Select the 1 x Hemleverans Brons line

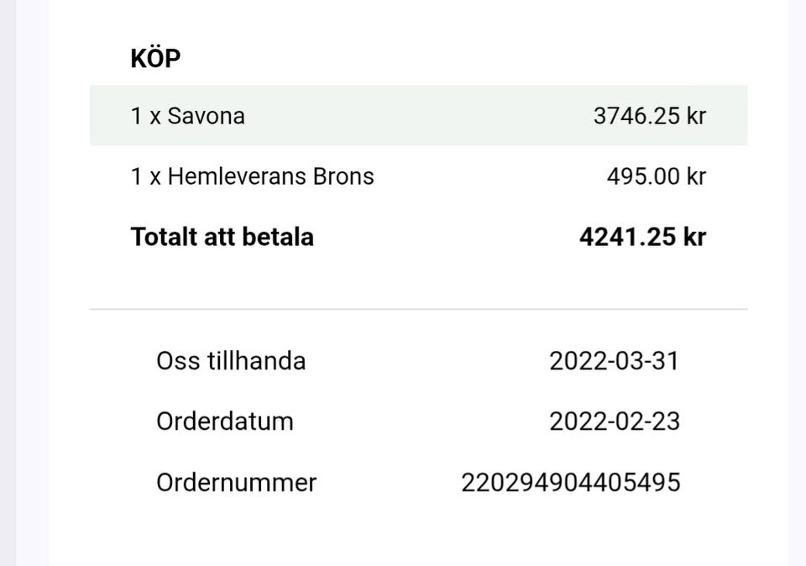click(x=252, y=176)
